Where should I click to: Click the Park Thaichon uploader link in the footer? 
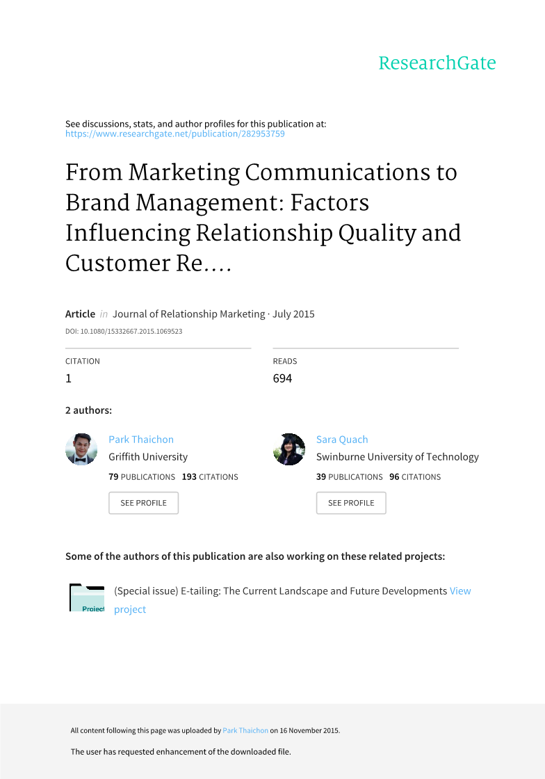[245, 731]
